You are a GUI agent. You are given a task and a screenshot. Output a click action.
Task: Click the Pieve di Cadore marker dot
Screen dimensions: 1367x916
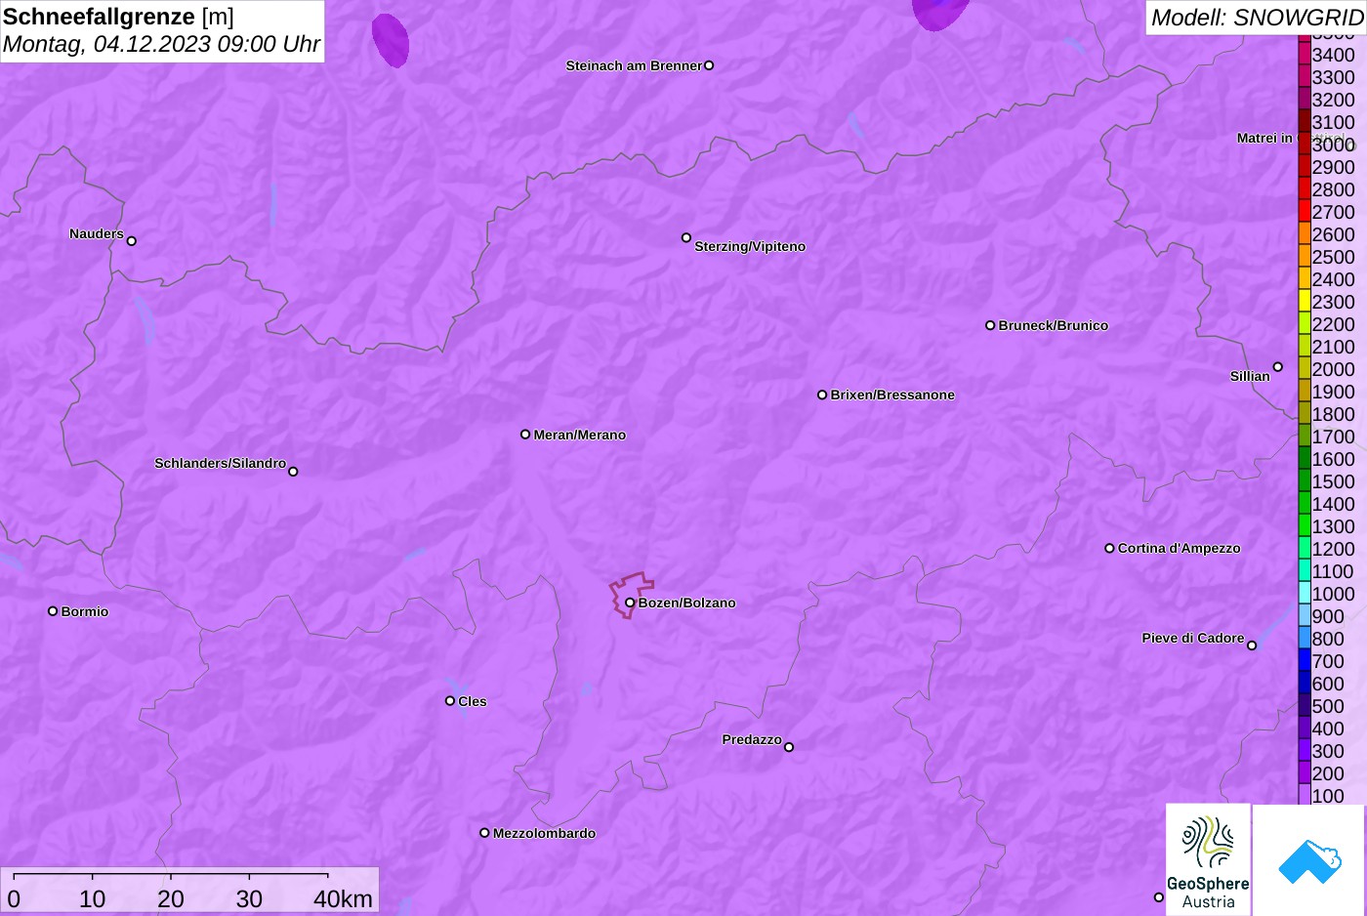pyautogui.click(x=1252, y=645)
